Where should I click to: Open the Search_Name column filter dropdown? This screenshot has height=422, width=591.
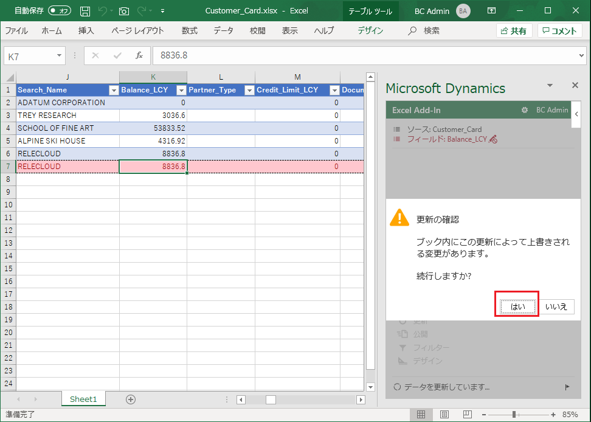click(x=114, y=90)
